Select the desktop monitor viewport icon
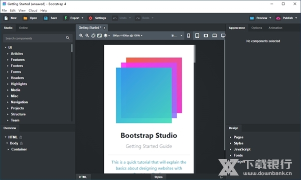 [223, 35]
